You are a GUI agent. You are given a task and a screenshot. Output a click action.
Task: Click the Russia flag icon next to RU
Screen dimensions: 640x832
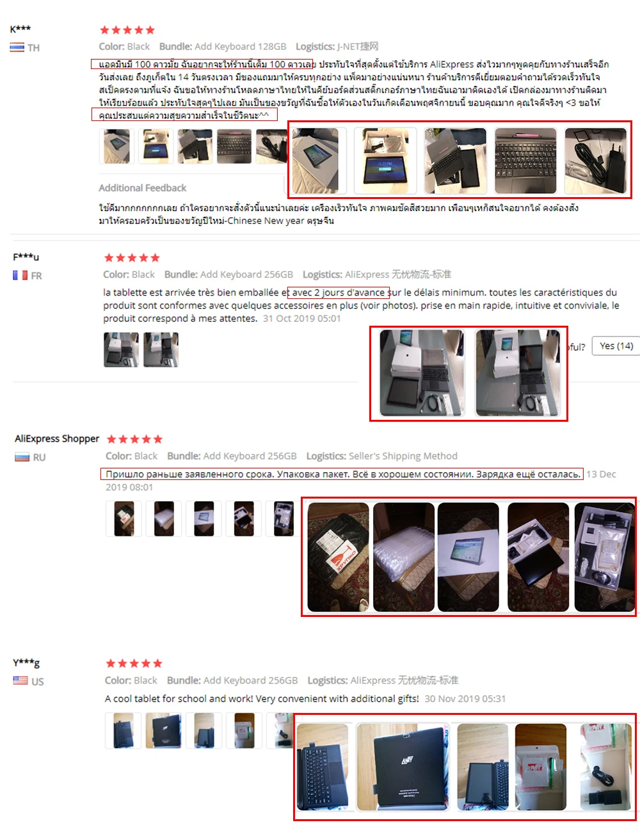point(22,457)
